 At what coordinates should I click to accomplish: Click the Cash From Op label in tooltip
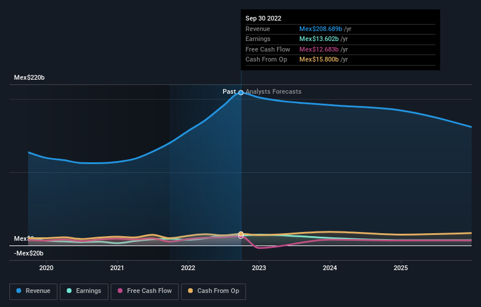(266, 60)
